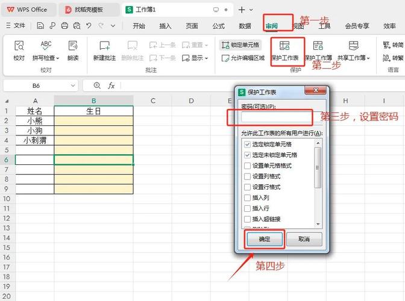This screenshot has height=301, width=405.
Task: Click the 小刺猬 cell
Action: (x=35, y=140)
